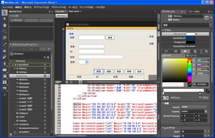
Task: Hide the BtnEntry element visibility
Action: click(x=45, y=80)
